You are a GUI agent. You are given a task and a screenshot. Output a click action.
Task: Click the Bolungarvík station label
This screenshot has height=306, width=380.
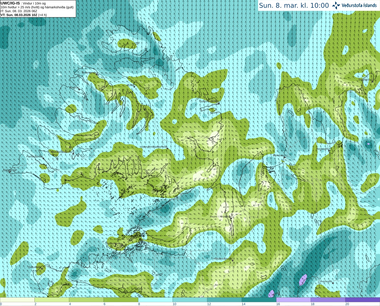[x=88, y=72]
